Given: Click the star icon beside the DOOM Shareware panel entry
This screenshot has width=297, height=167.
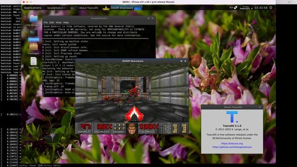Looking at the screenshot, I should pos(106,8).
